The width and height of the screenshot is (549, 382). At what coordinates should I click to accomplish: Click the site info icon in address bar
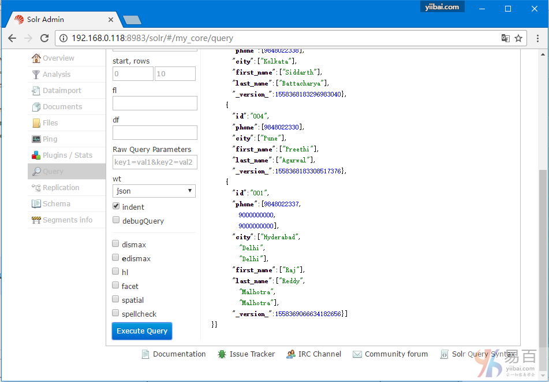point(64,38)
